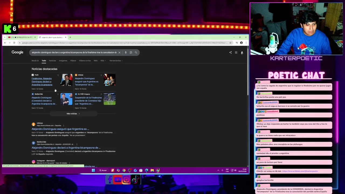Viewport: 345px width, 194px height.
Task: Click the Perfil story thumbnail image
Action: [x=66, y=80]
